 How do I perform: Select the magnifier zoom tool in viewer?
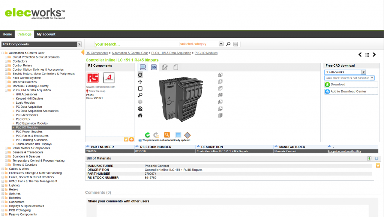coord(140,95)
